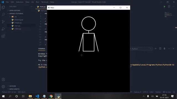Image resolution: width=177 pixels, height=99 pixels.
Task: Close the terminal panel
Action: [173, 49]
